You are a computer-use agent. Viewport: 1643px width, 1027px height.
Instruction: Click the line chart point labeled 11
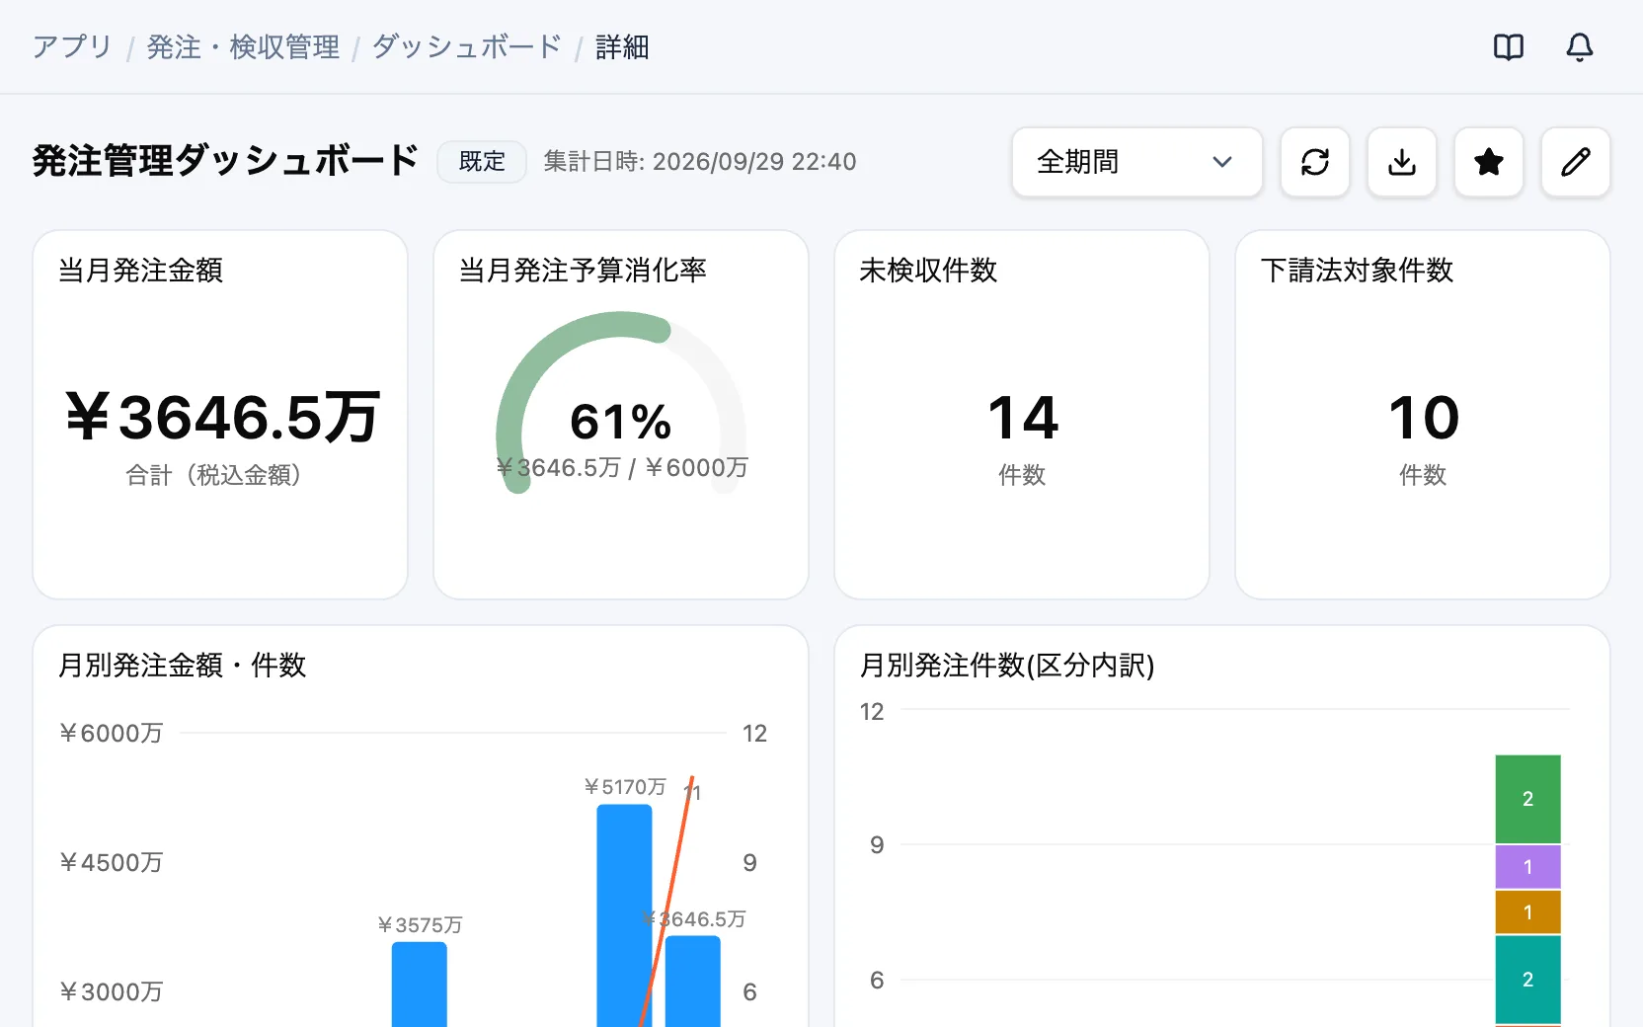(692, 780)
